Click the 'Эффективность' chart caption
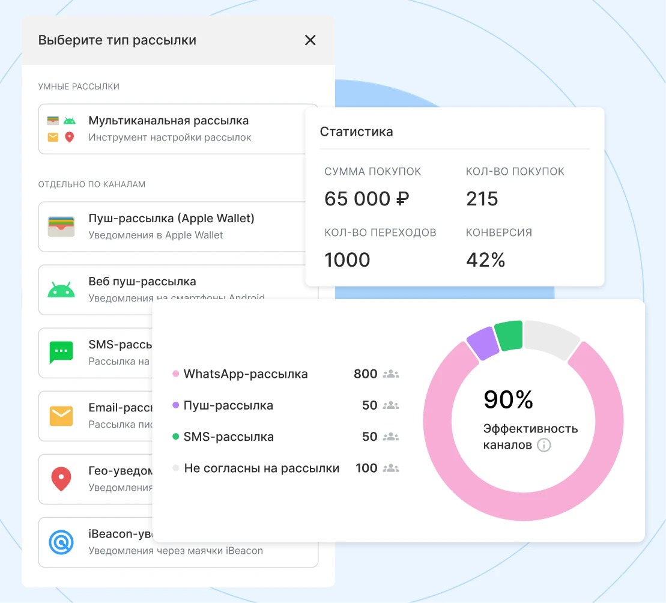Image resolution: width=666 pixels, height=603 pixels. (530, 429)
